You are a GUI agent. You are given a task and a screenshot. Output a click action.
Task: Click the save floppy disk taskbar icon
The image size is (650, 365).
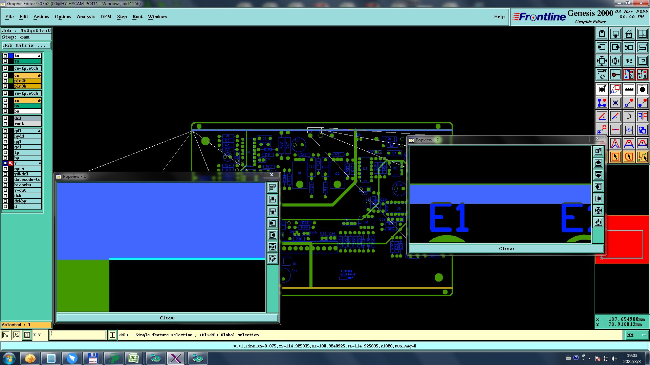(93, 358)
